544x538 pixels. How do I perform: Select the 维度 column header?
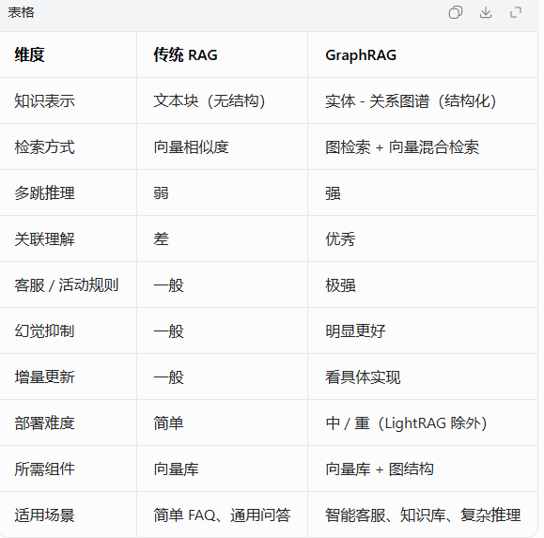[29, 54]
